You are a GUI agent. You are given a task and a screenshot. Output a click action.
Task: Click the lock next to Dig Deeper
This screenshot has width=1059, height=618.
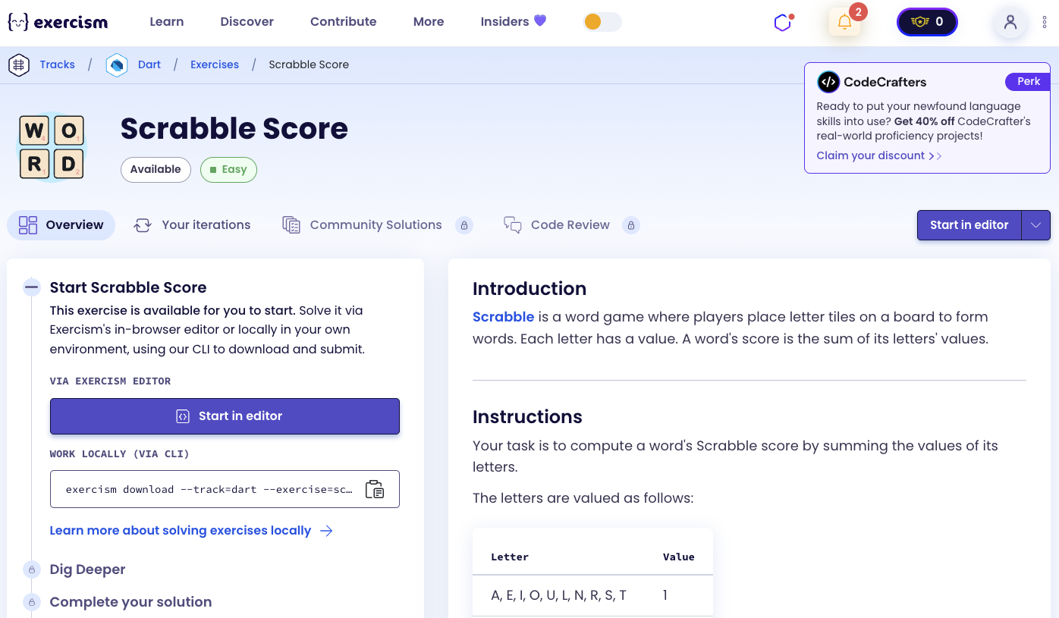coord(31,569)
